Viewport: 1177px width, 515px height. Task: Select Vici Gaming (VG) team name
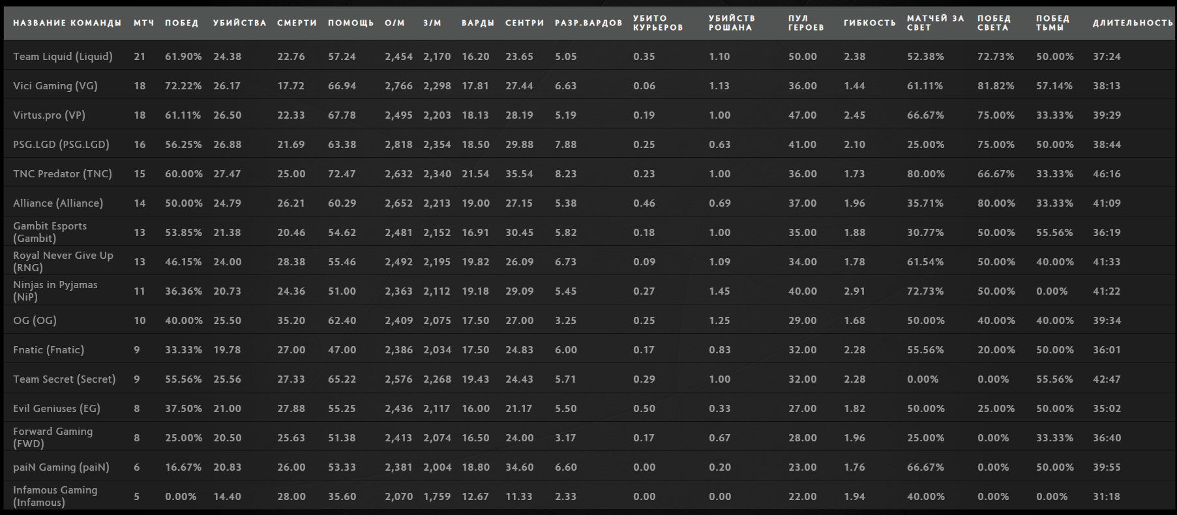coord(55,86)
